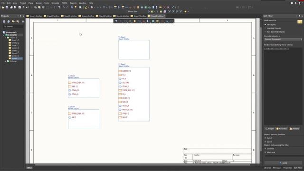This screenshot has height=171, width=304.
Task: Select highlighted Sheet8 in Projects tree
Action: 16,58
